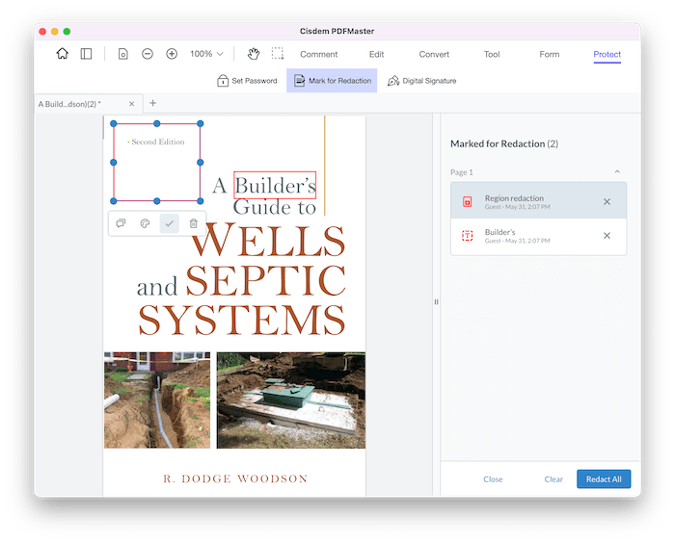Open the Form tab
Screen dimensions: 675x542
click(550, 54)
